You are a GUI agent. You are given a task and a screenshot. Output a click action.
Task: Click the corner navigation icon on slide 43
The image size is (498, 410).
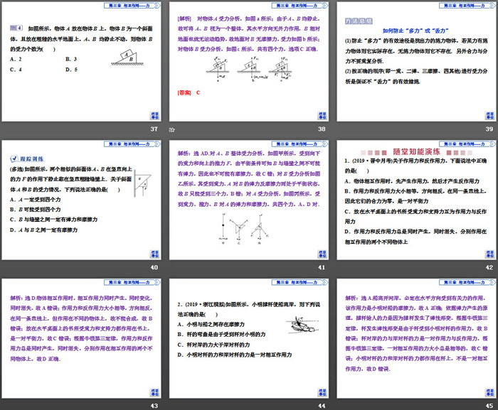[154, 392]
